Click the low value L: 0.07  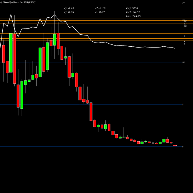pyautogui.click(x=100, y=12)
